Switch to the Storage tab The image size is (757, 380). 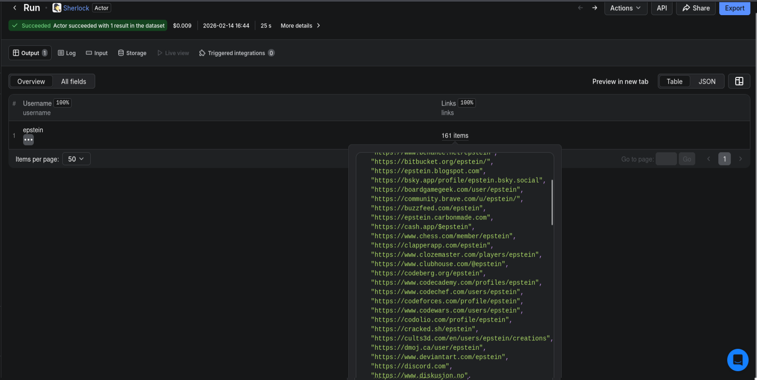pyautogui.click(x=132, y=53)
